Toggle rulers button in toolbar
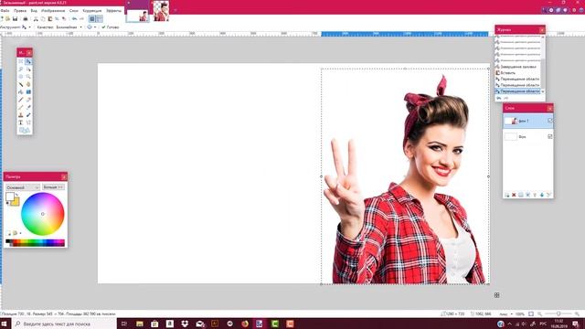The image size is (585, 329). 100,18
